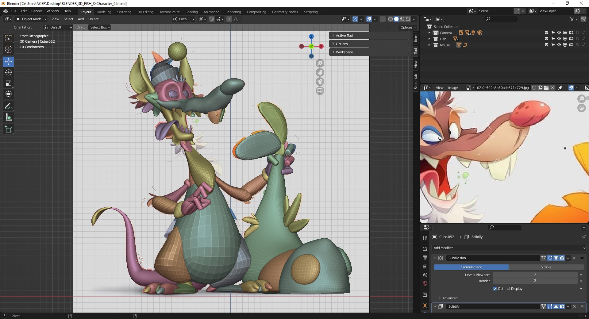
Task: Open the viewport Options dropdown
Action: 408,27
